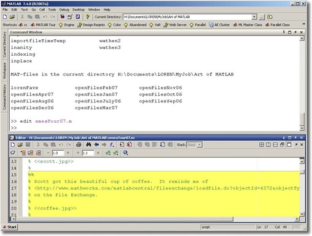Image resolution: width=312 pixels, height=236 pixels.
Task: Open the Show functions f icon
Action: (x=112, y=145)
